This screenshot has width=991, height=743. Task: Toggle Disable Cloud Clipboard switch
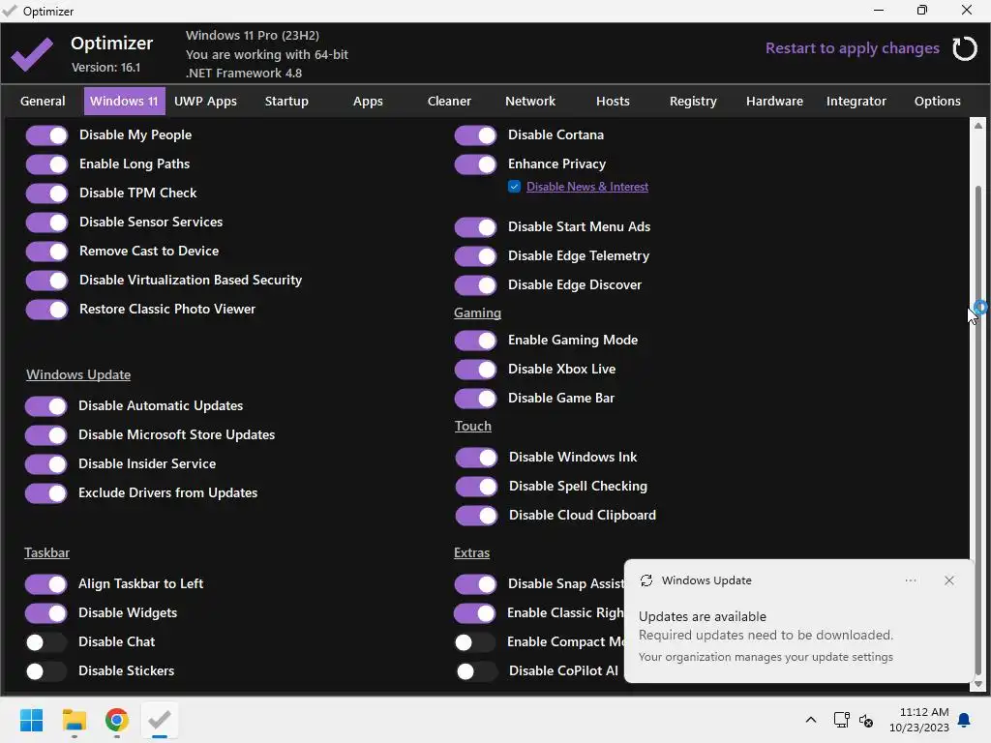point(476,516)
